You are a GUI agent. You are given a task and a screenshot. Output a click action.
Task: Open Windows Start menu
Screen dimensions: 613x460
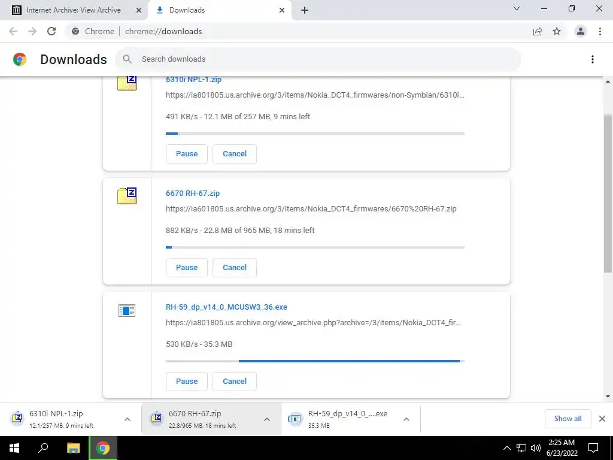click(x=14, y=448)
